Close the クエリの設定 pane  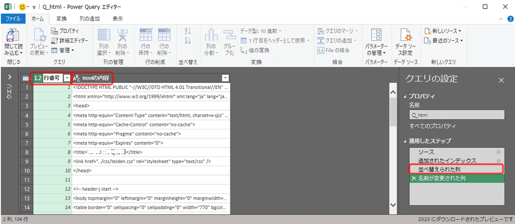point(501,80)
